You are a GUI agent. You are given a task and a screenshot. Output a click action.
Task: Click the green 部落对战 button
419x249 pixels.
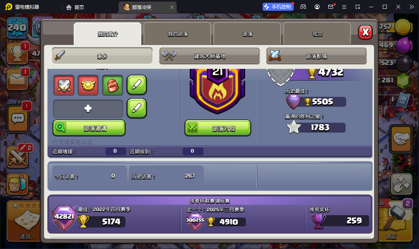pyautogui.click(x=218, y=128)
